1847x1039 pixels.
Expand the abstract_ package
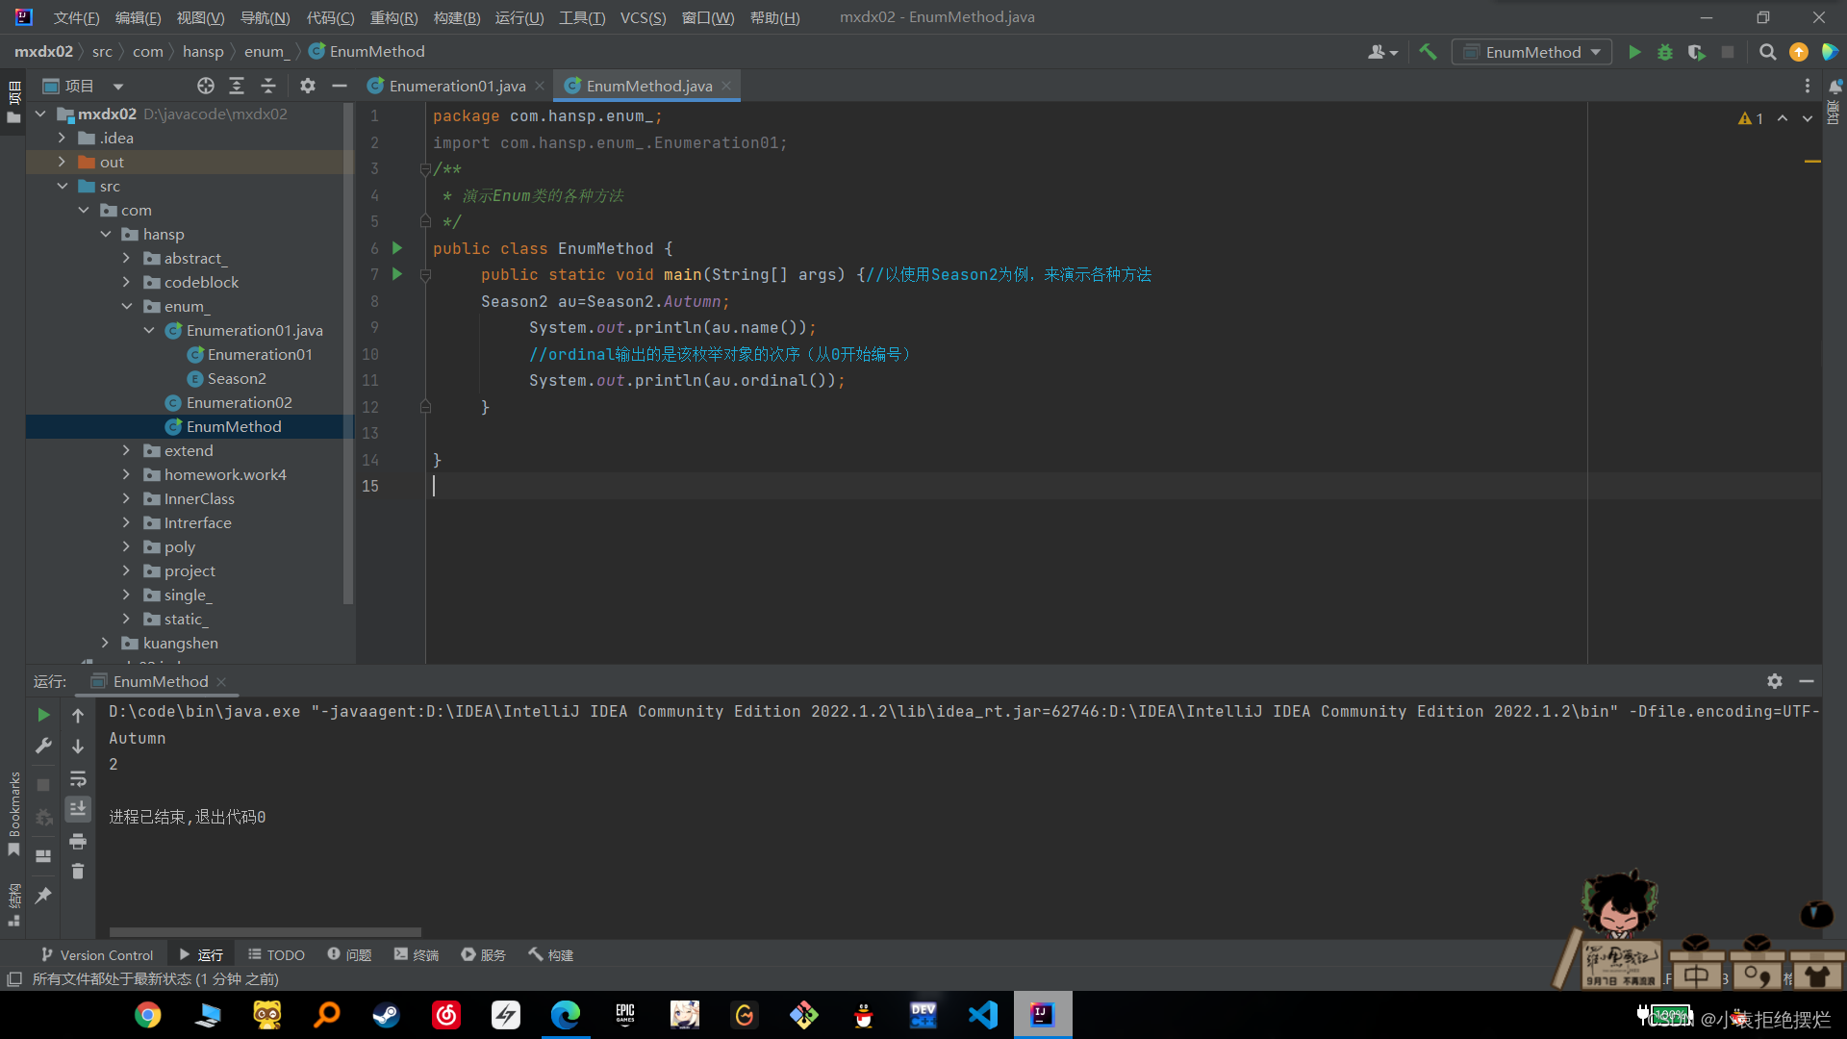pyautogui.click(x=126, y=258)
